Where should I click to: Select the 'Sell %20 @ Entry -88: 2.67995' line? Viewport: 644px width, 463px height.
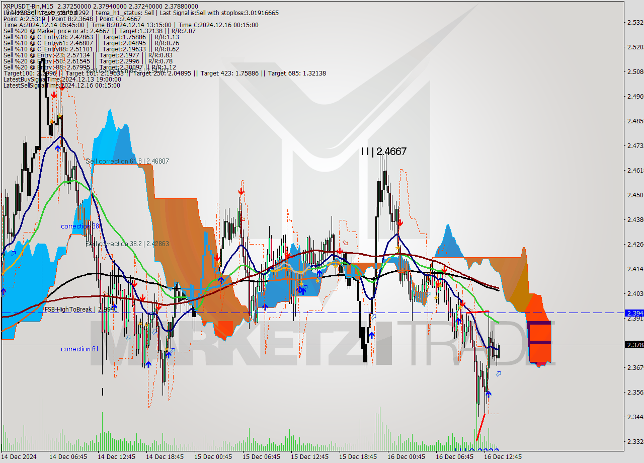[90, 67]
